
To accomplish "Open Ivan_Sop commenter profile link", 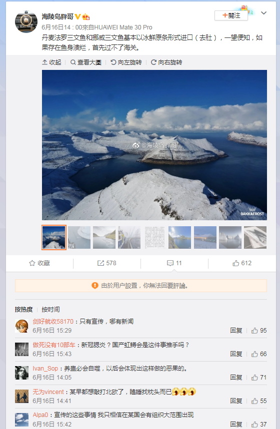I will point(45,369).
